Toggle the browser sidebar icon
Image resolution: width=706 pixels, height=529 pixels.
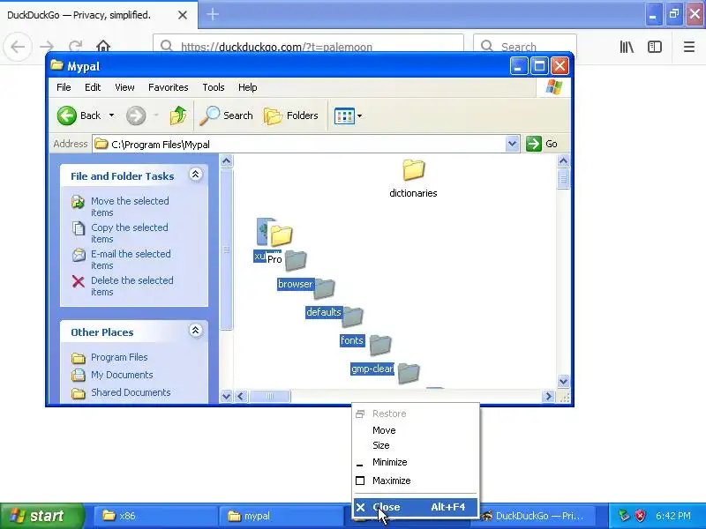655,47
